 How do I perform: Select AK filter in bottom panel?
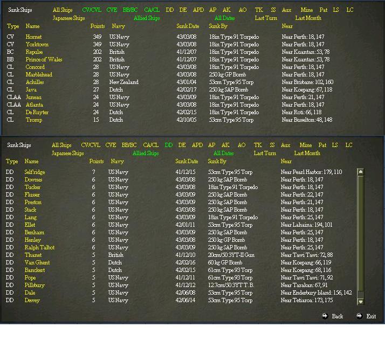(x=225, y=145)
